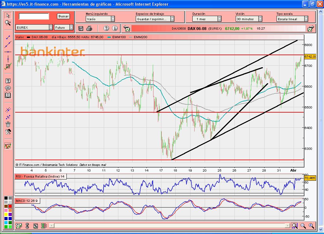Click the auto-fit zoom magnifier with arrows
324x234 pixels.
(x=295, y=226)
